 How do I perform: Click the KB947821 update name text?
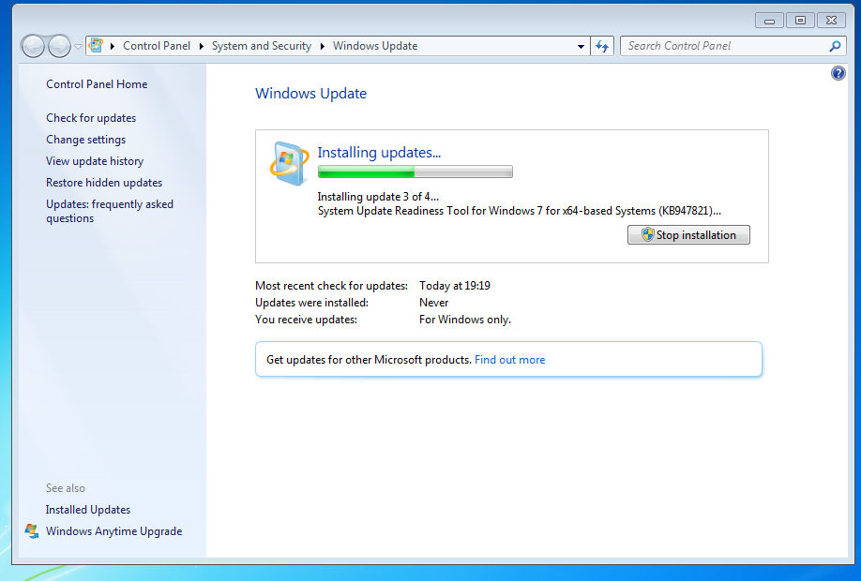(519, 211)
